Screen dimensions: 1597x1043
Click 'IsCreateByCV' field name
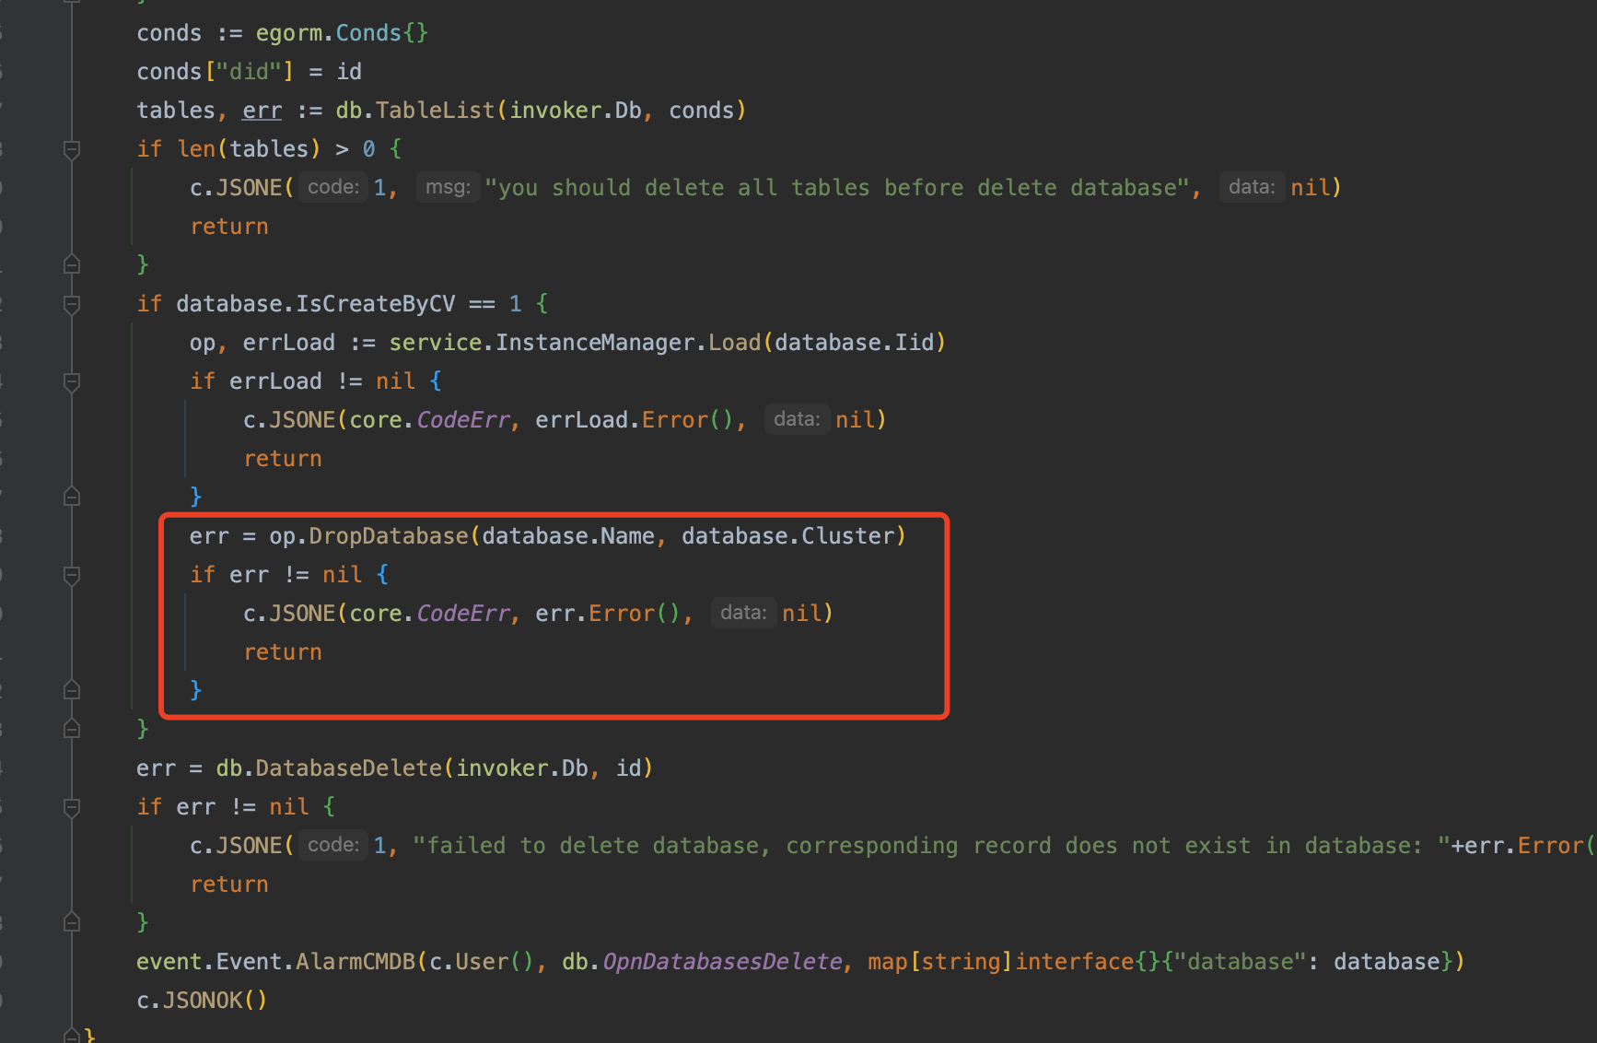point(376,304)
